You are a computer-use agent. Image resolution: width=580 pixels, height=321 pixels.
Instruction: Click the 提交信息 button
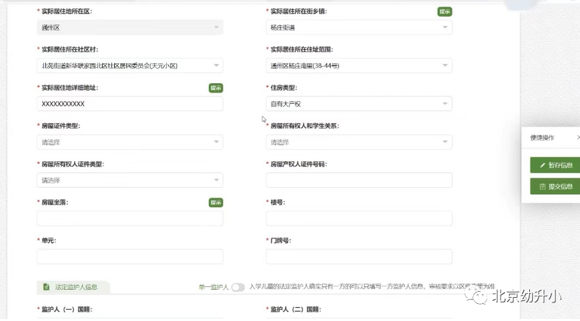pos(555,186)
